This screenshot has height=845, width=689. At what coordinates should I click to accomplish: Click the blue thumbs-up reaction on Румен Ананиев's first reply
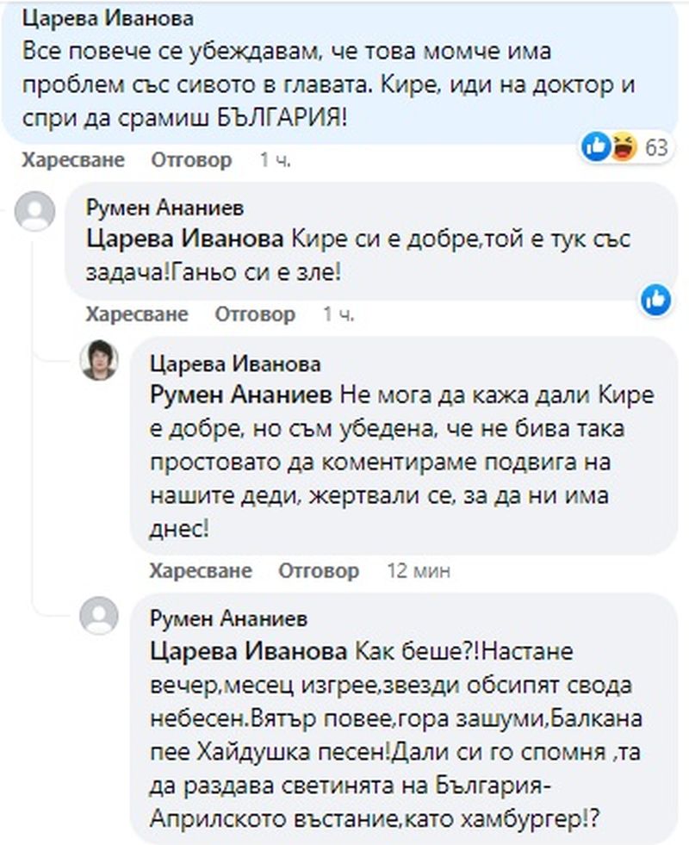point(656,299)
